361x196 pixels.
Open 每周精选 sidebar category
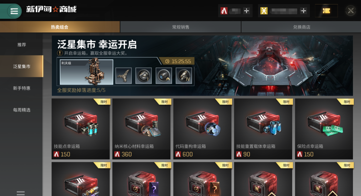coord(21,110)
